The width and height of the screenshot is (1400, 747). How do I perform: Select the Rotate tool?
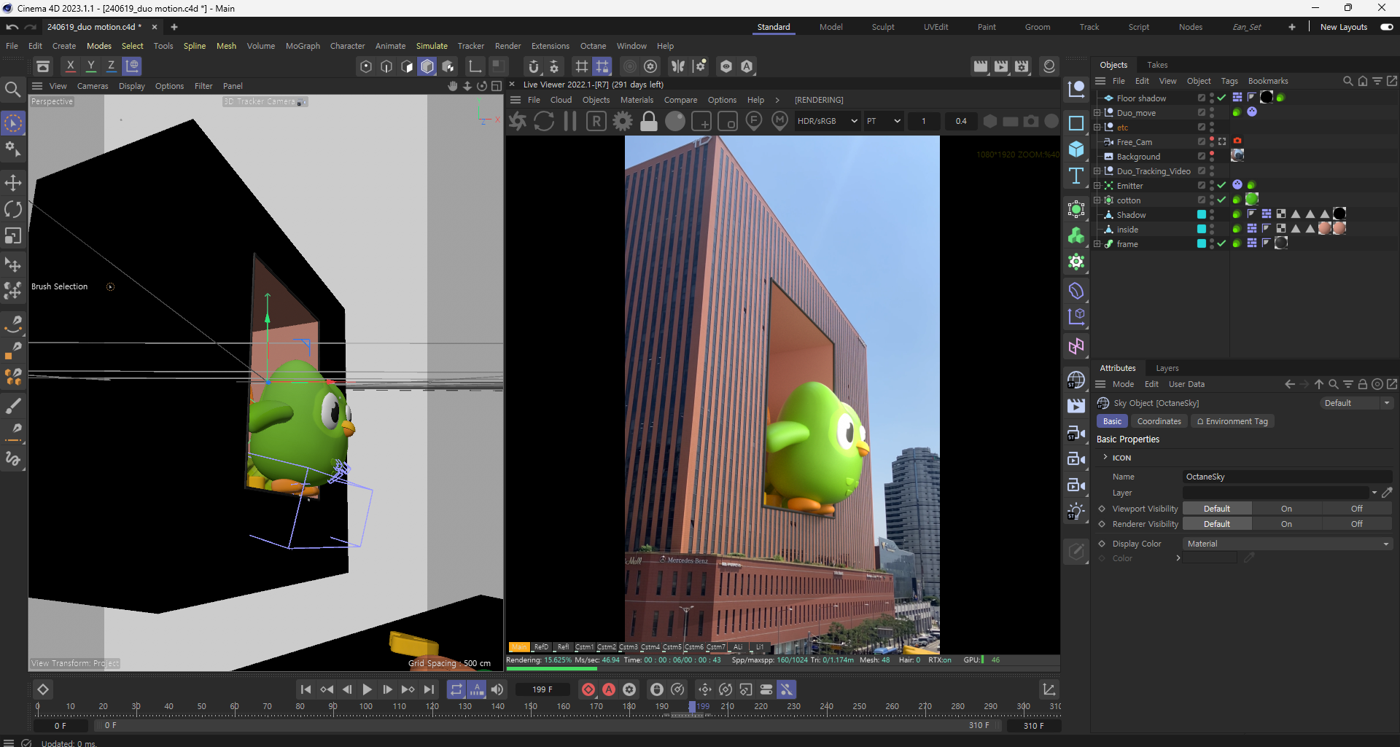(13, 209)
